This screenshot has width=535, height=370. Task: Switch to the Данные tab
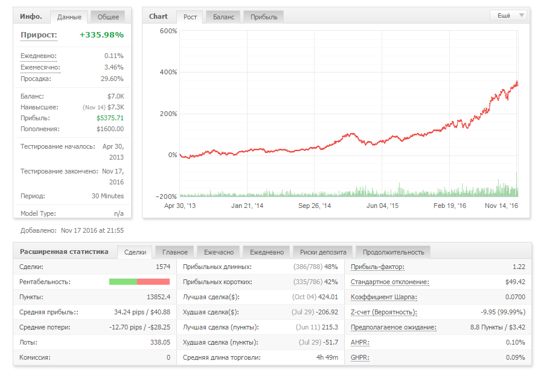pos(69,17)
